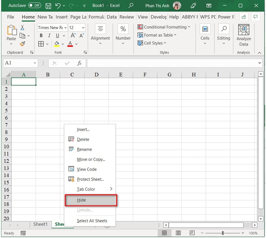Image resolution: width=267 pixels, height=238 pixels.
Task: Open underline style dropdown arrow
Action: click(x=64, y=36)
